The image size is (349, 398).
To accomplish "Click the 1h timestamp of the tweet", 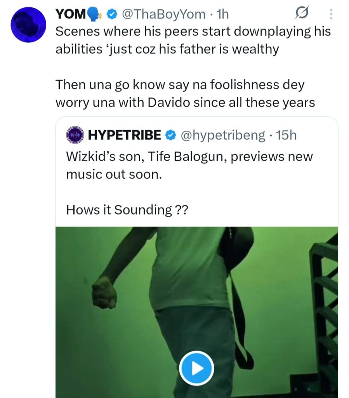I will tap(222, 14).
